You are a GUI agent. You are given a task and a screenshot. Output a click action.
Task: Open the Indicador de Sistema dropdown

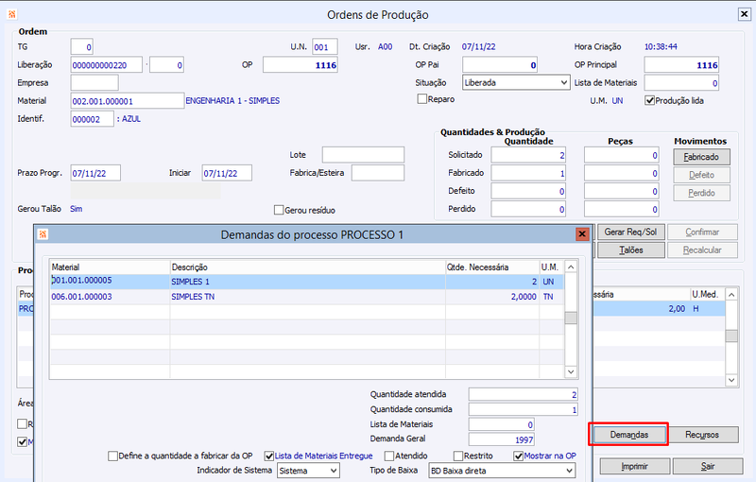coord(309,471)
